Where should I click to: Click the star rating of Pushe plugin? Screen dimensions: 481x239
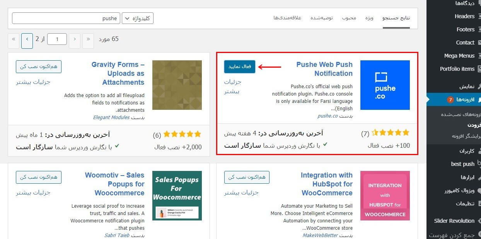click(391, 133)
